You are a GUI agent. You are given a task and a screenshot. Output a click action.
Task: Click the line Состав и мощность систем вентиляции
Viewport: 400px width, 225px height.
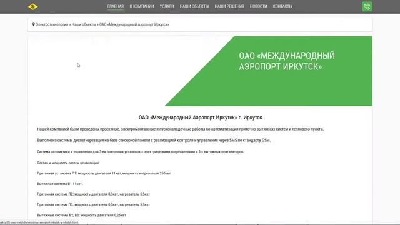coord(68,162)
